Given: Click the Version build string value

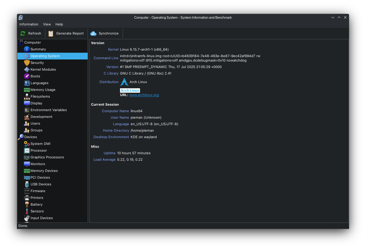Looking at the screenshot, I should coord(171,67).
